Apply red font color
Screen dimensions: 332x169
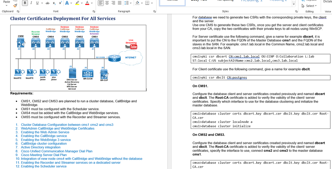point(87,3)
